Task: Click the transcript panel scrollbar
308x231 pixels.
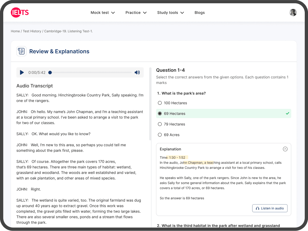Action: click(x=150, y=104)
